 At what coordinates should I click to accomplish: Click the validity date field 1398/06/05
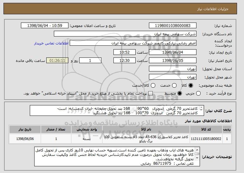(x=173, y=61)
